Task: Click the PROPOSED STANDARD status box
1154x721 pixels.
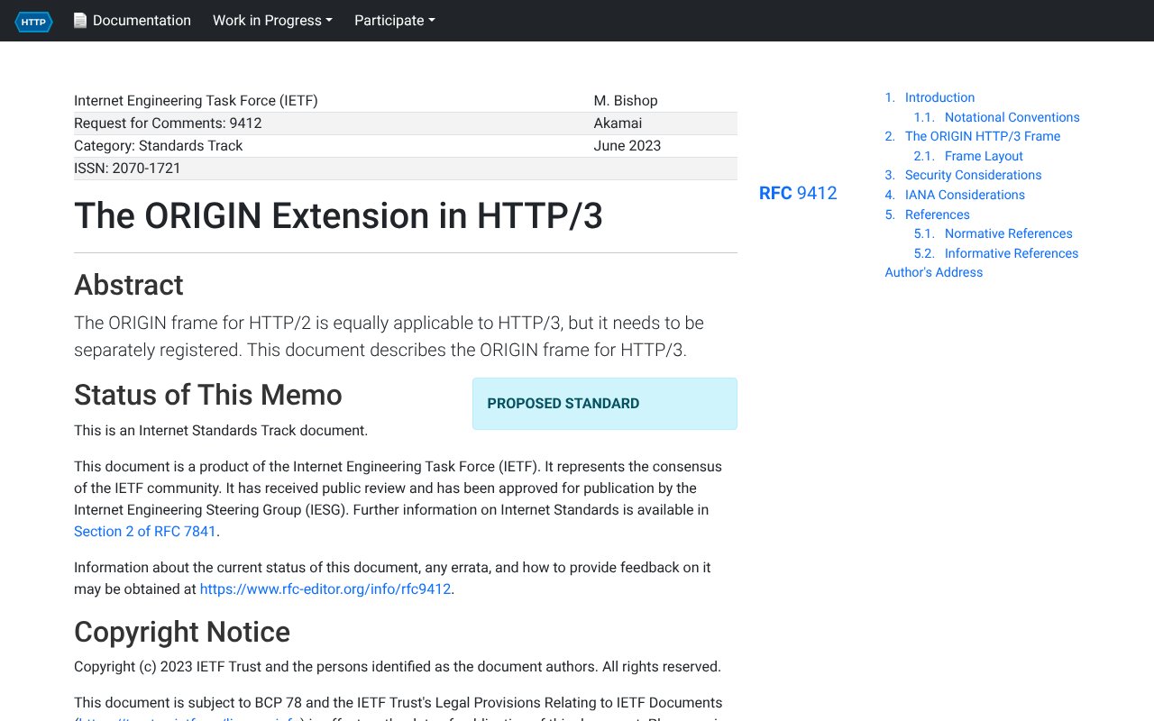Action: [604, 404]
